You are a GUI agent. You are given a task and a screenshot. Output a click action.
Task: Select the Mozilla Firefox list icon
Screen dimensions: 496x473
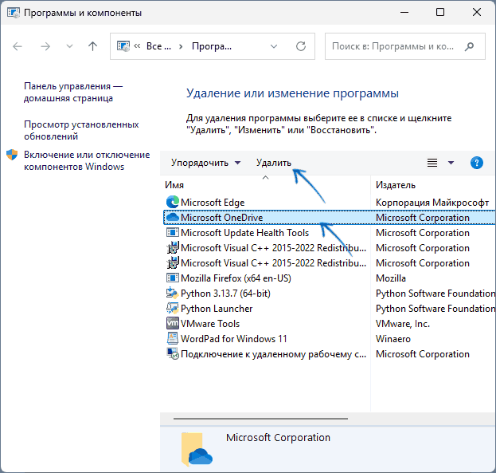click(172, 278)
